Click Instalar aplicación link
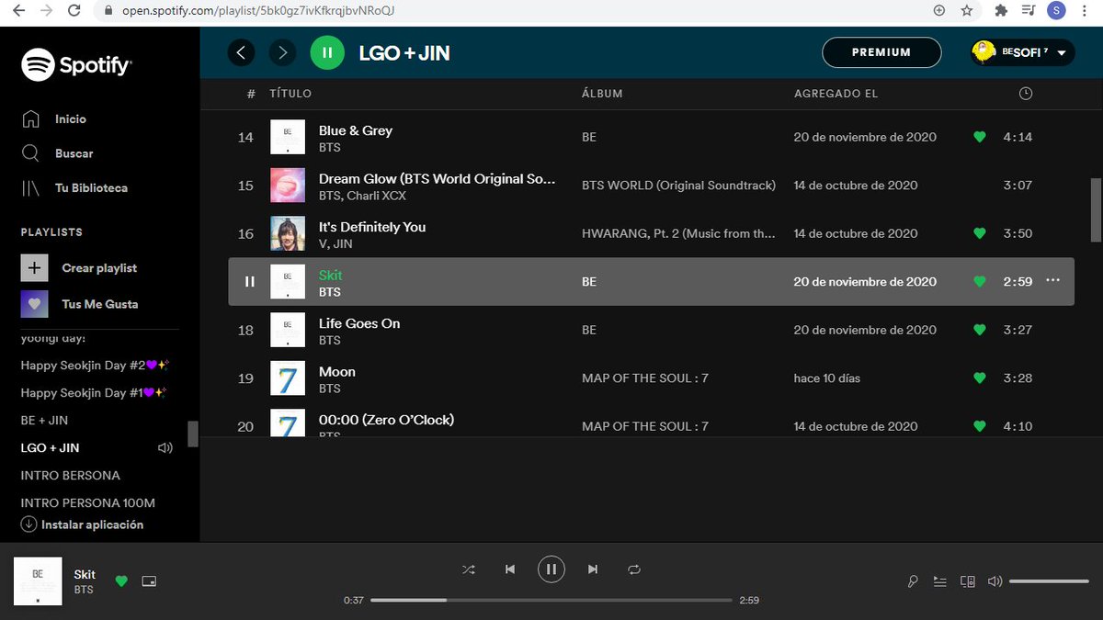The image size is (1103, 620). point(83,524)
